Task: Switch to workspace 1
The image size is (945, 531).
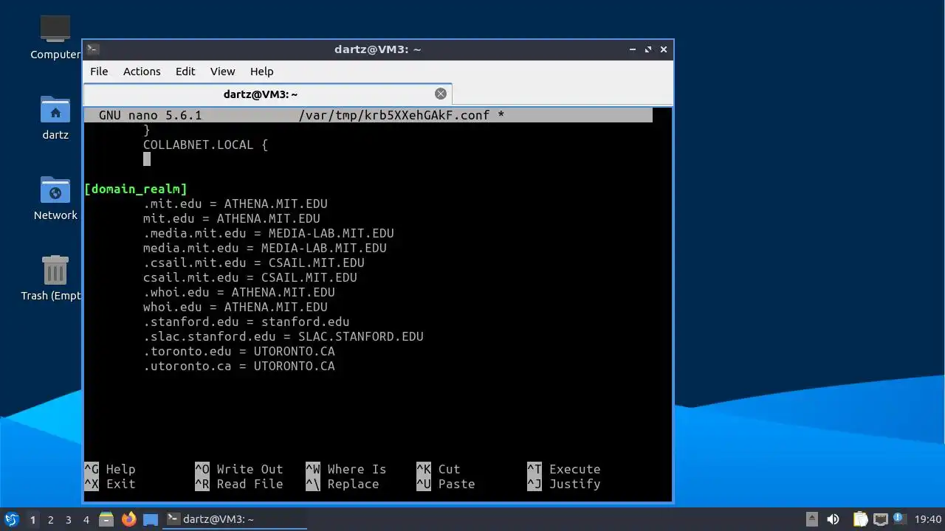Action: click(32, 519)
